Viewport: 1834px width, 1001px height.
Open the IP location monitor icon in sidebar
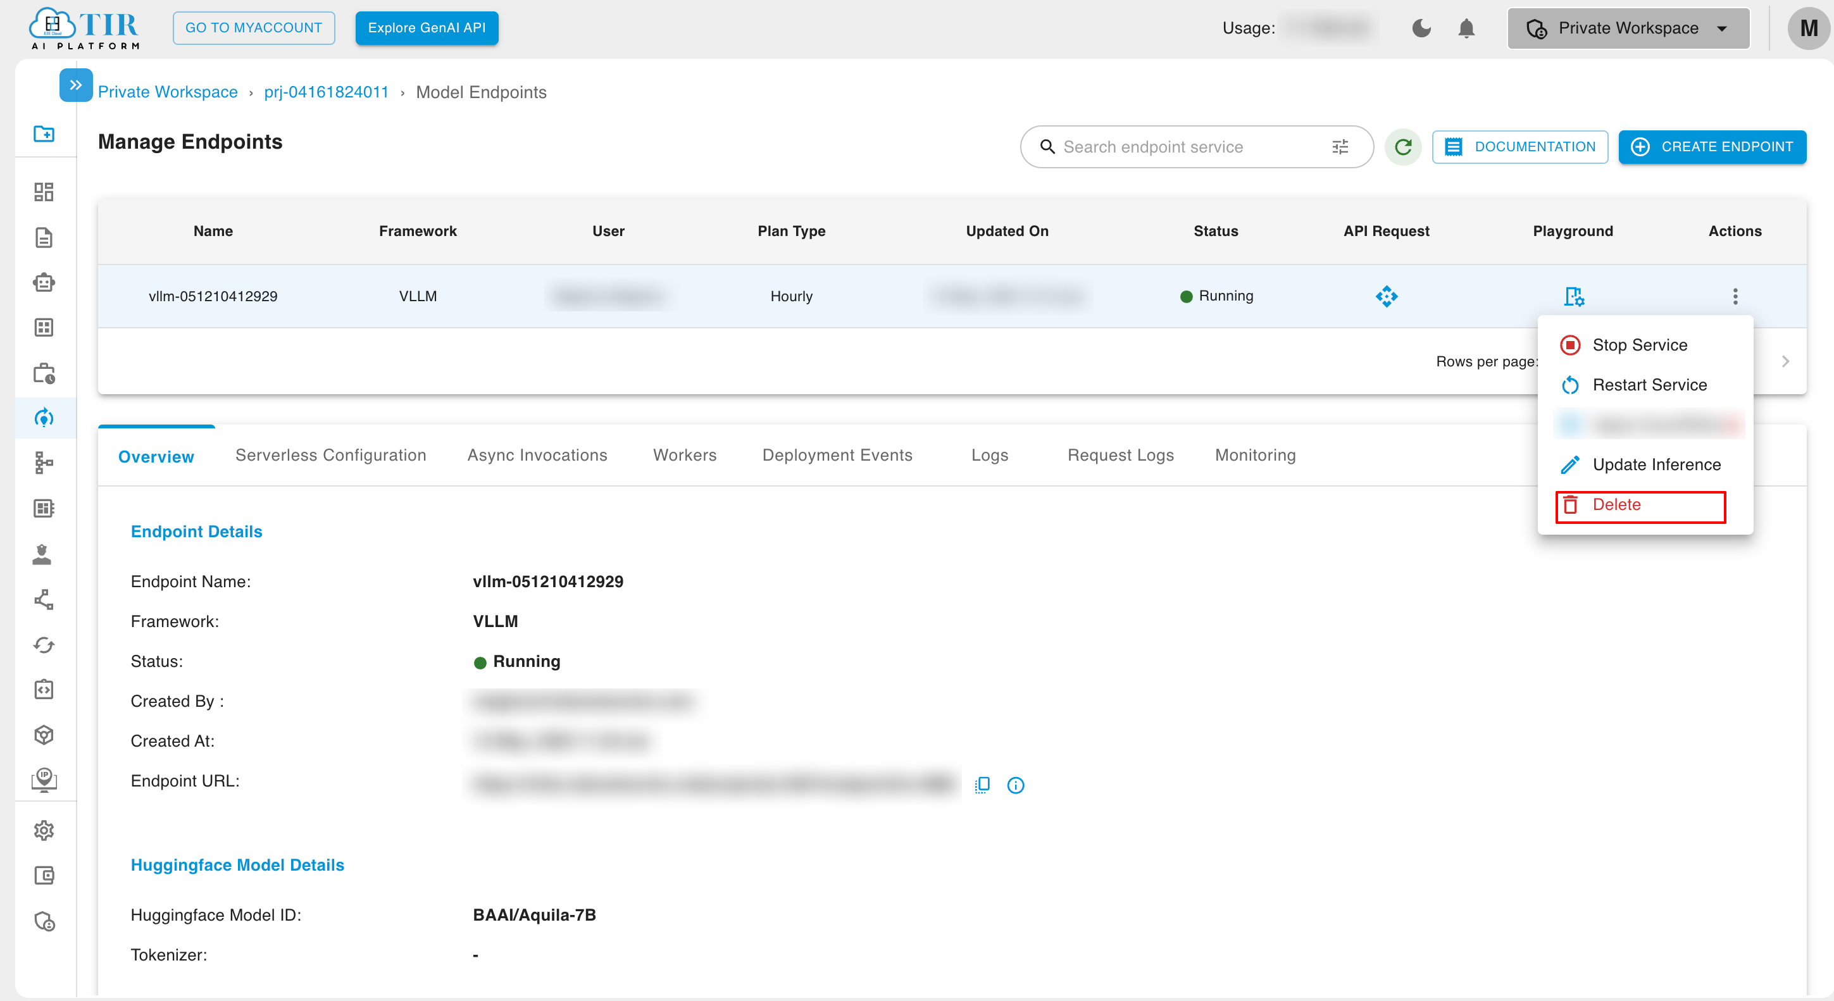coord(44,780)
